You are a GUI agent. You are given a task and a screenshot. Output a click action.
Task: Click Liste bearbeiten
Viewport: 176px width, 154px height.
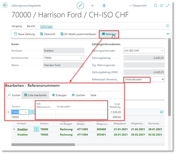(35, 95)
